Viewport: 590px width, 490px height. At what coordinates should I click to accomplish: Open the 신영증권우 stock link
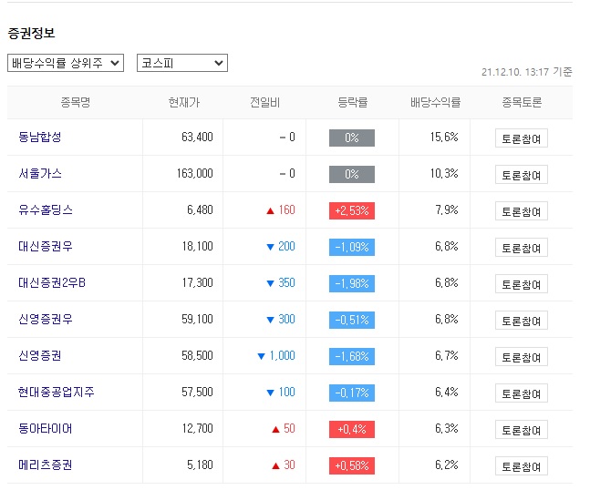tap(46, 320)
